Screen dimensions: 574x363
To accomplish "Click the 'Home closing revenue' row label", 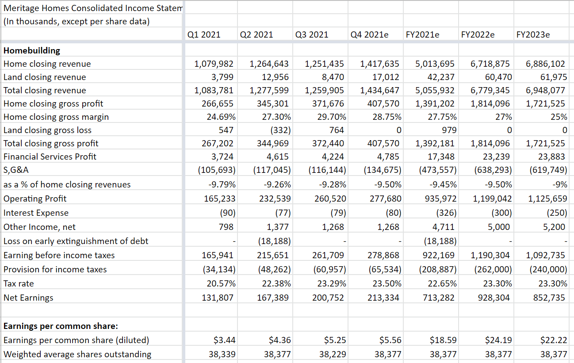I will tap(47, 64).
